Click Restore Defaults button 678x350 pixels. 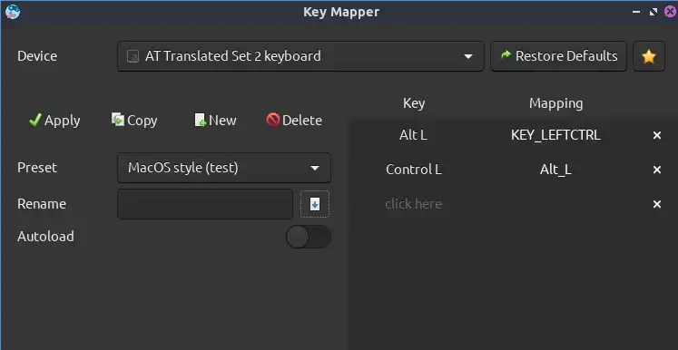coord(558,56)
